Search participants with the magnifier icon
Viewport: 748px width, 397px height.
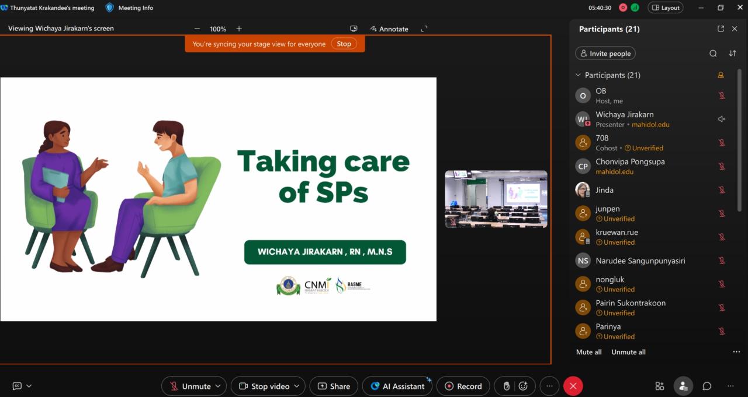pos(713,54)
